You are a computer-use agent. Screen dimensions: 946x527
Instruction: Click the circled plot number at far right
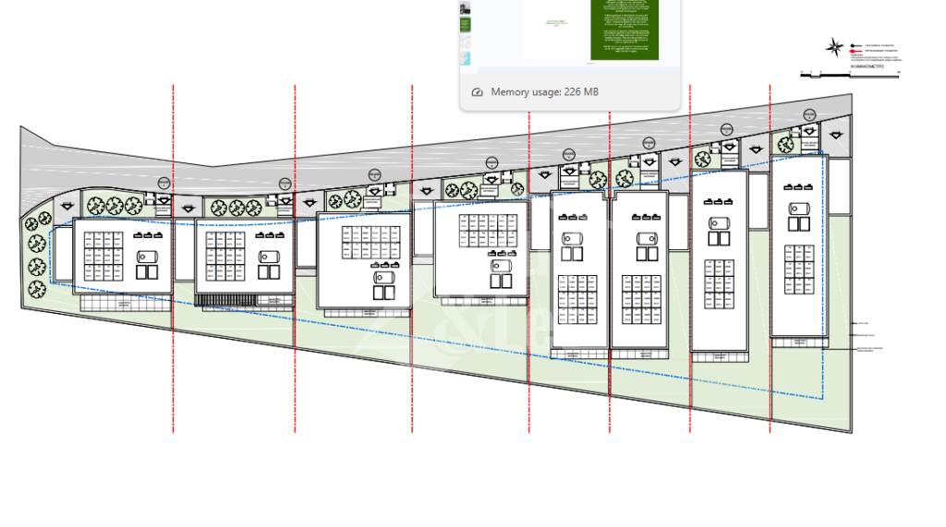(x=809, y=114)
